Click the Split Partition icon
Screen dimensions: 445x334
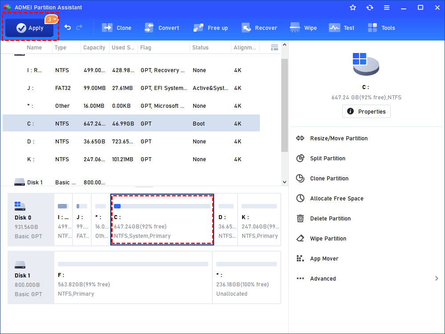point(300,158)
